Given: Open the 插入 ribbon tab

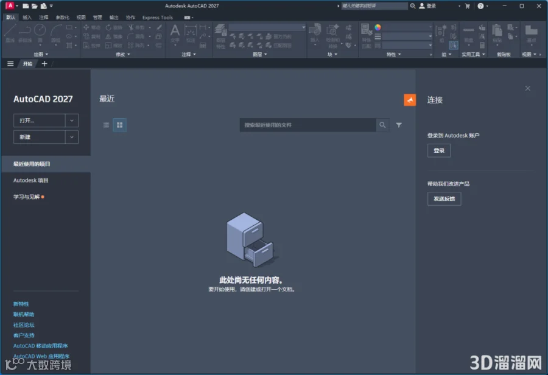Looking at the screenshot, I should (27, 17).
